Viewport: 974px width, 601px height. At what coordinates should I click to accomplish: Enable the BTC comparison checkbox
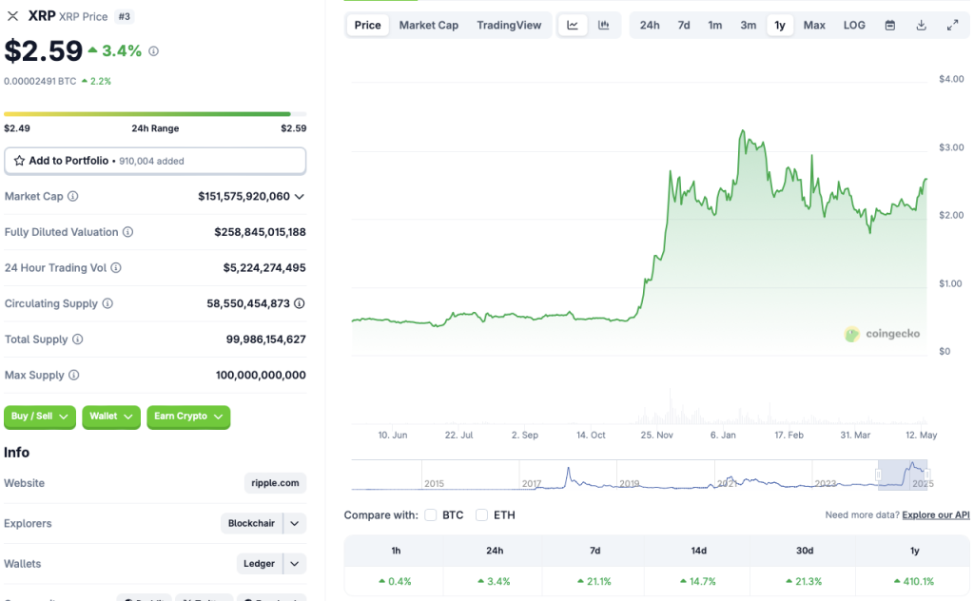point(429,514)
